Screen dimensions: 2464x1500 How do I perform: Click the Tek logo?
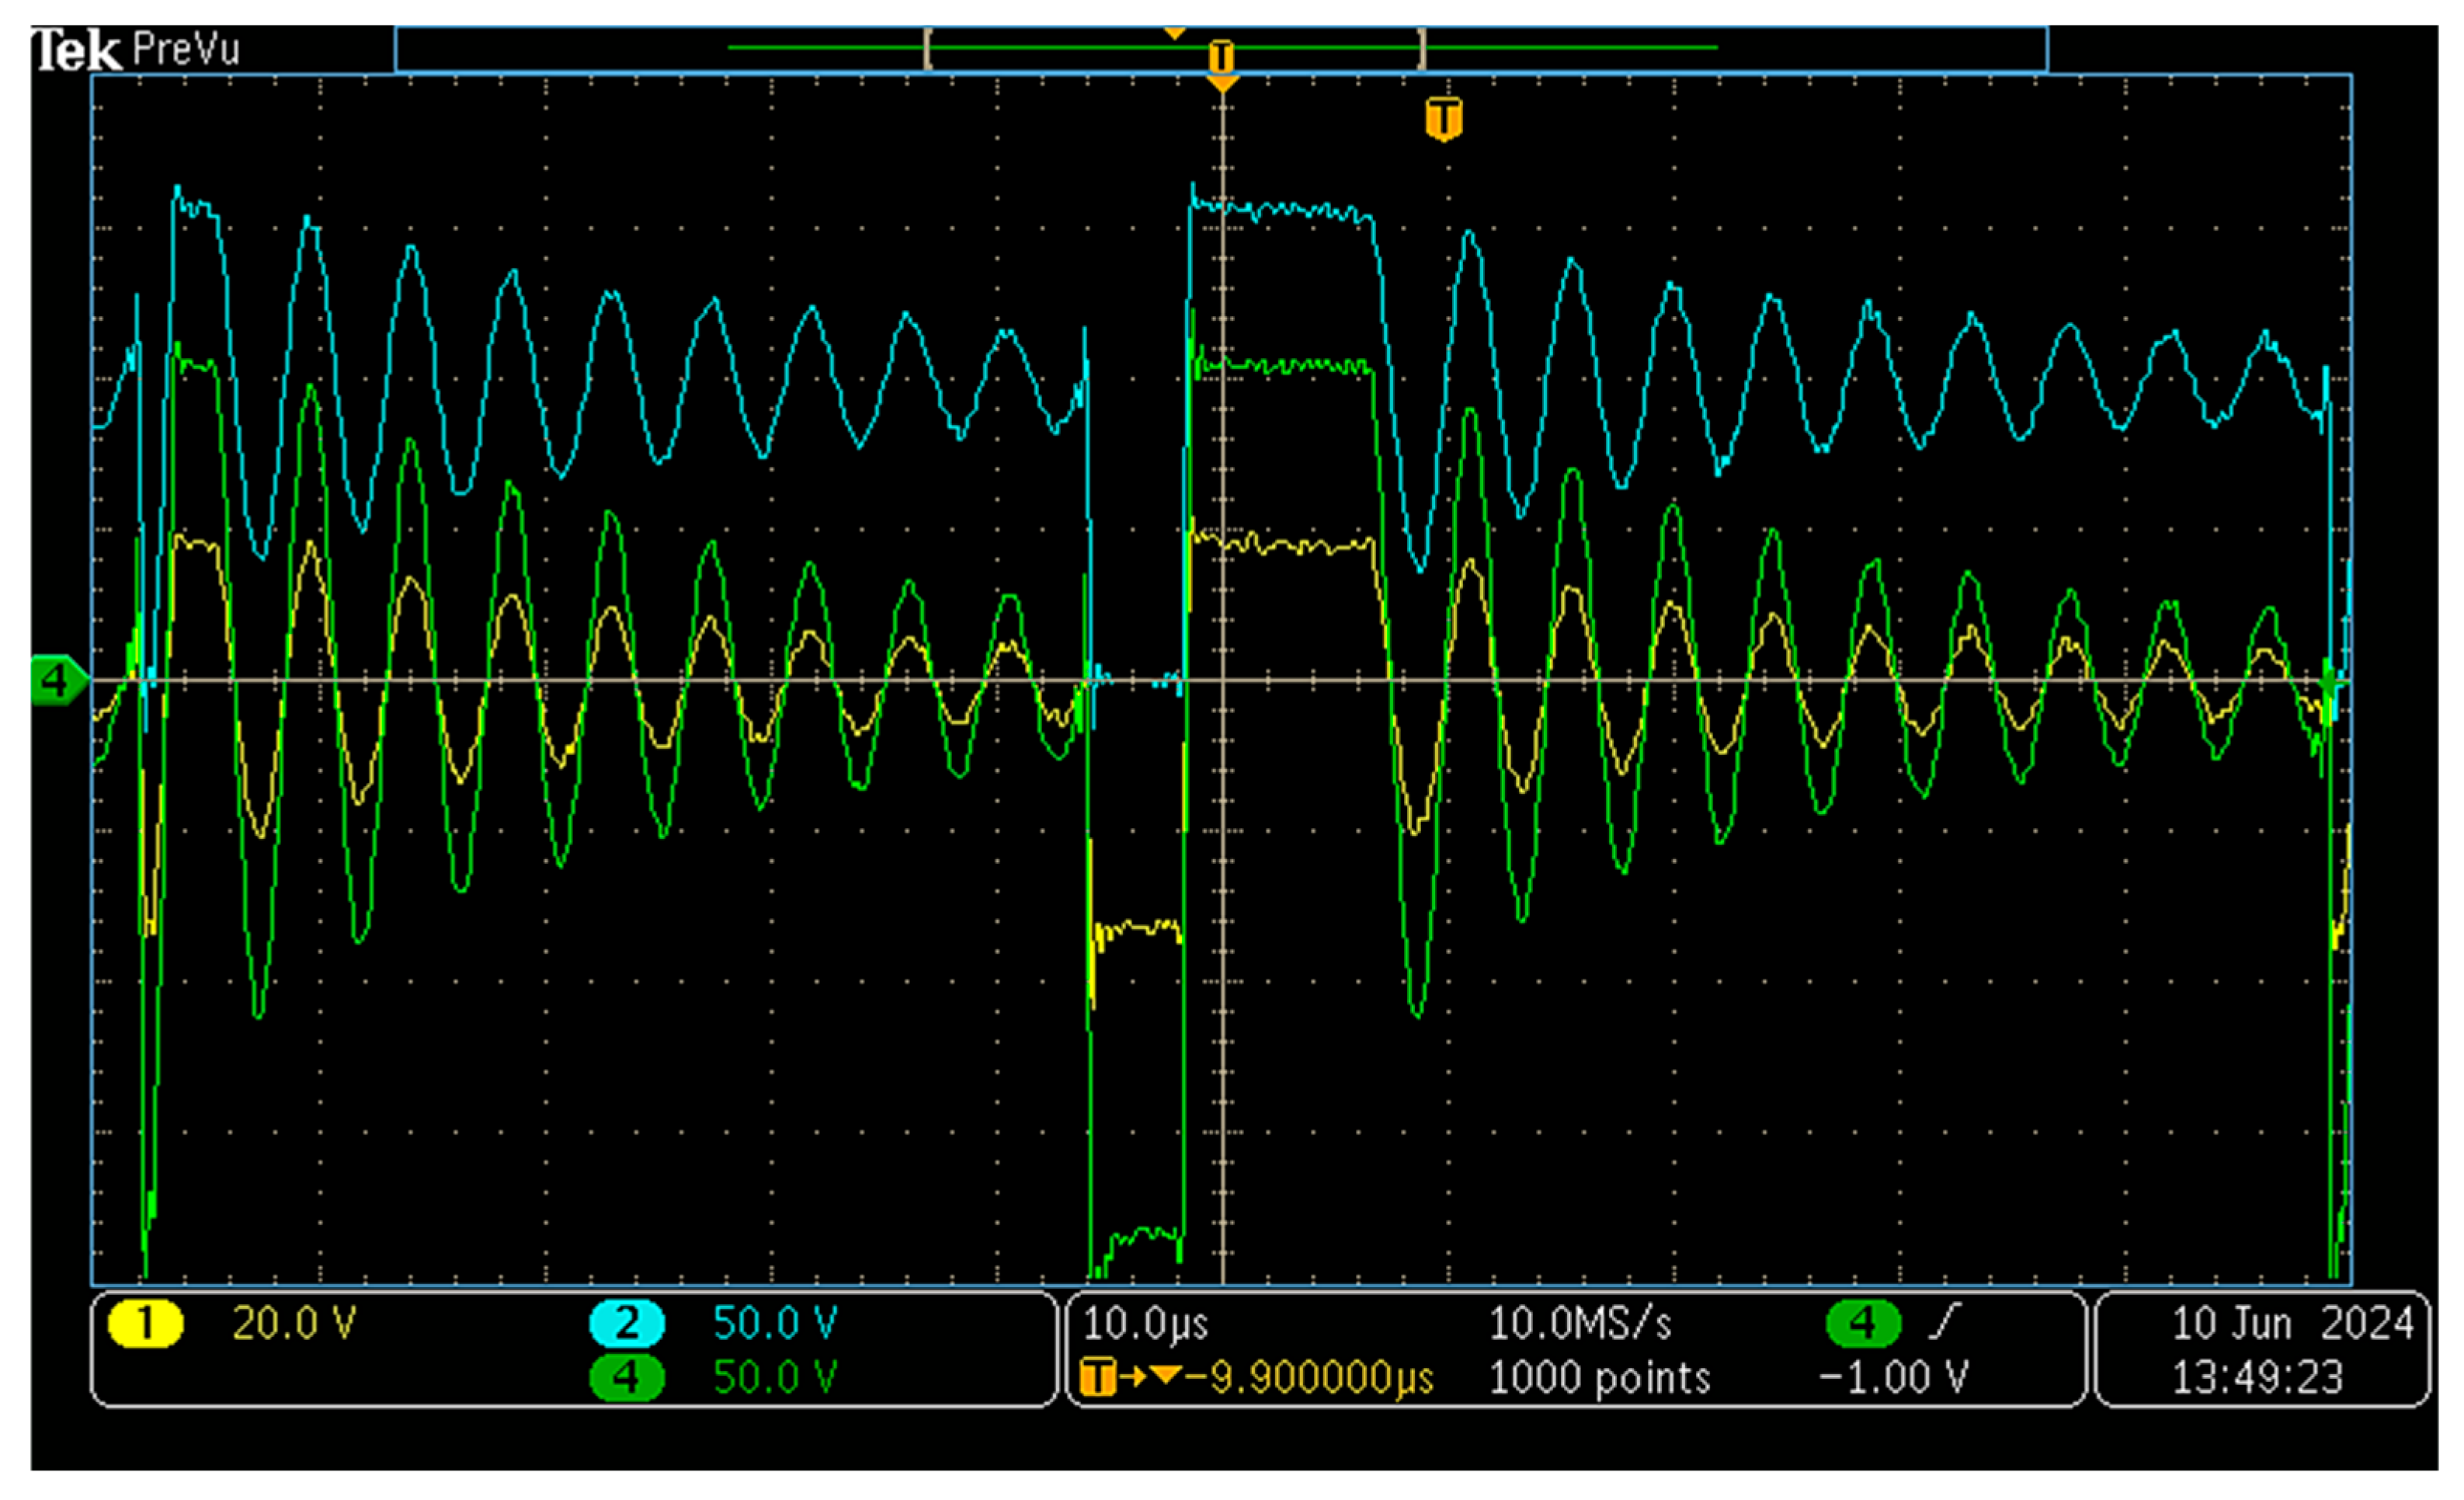click(77, 50)
